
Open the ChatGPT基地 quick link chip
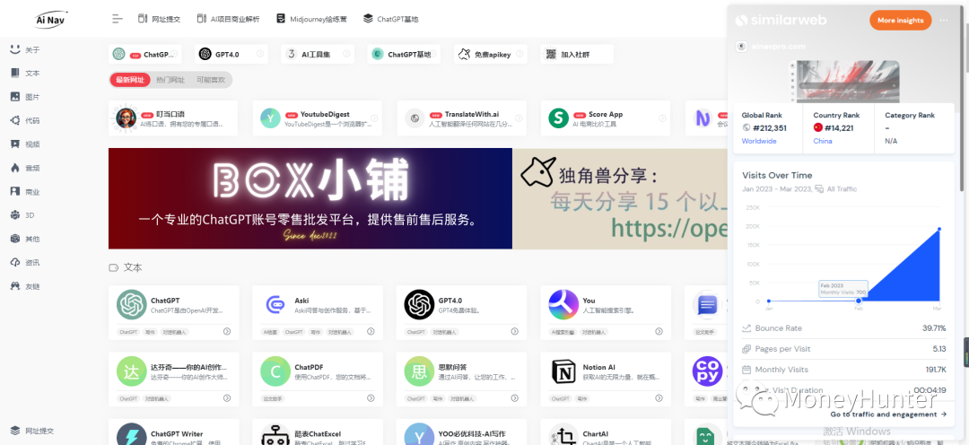404,55
